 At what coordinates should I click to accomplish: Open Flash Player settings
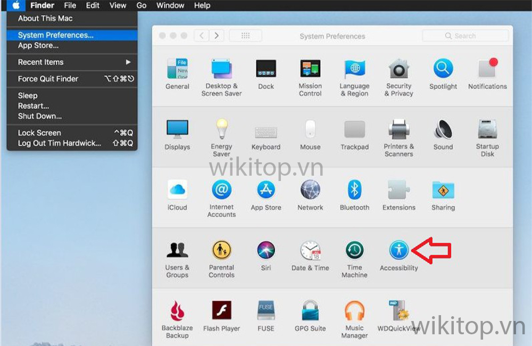point(221,316)
